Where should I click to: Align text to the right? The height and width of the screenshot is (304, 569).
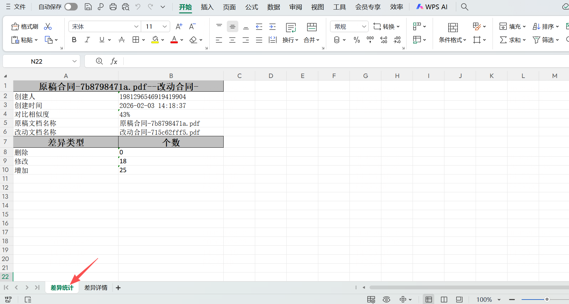246,40
